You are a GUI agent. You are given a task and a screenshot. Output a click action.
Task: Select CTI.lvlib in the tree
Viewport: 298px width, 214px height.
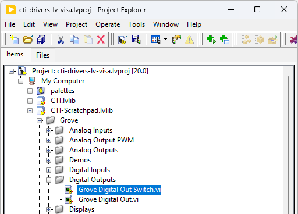click(x=63, y=101)
